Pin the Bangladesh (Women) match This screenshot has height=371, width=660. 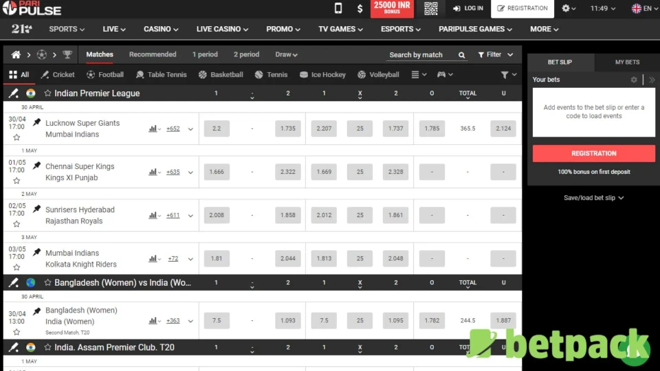(x=36, y=311)
